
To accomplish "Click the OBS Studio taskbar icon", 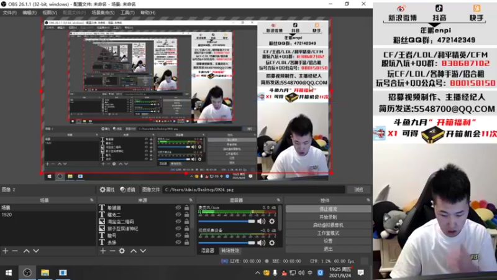I will pos(27,273).
